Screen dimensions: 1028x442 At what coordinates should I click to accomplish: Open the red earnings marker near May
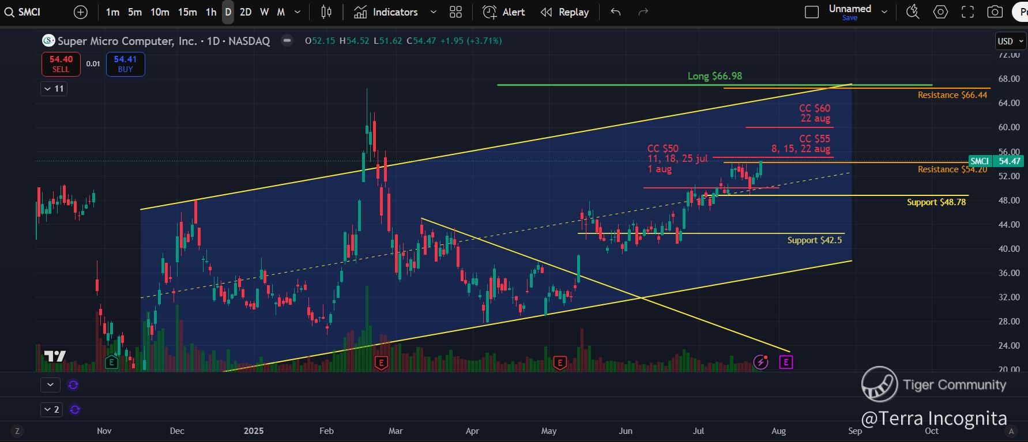point(560,362)
